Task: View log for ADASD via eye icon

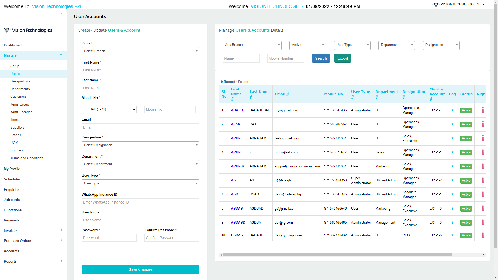Action: pyautogui.click(x=453, y=110)
